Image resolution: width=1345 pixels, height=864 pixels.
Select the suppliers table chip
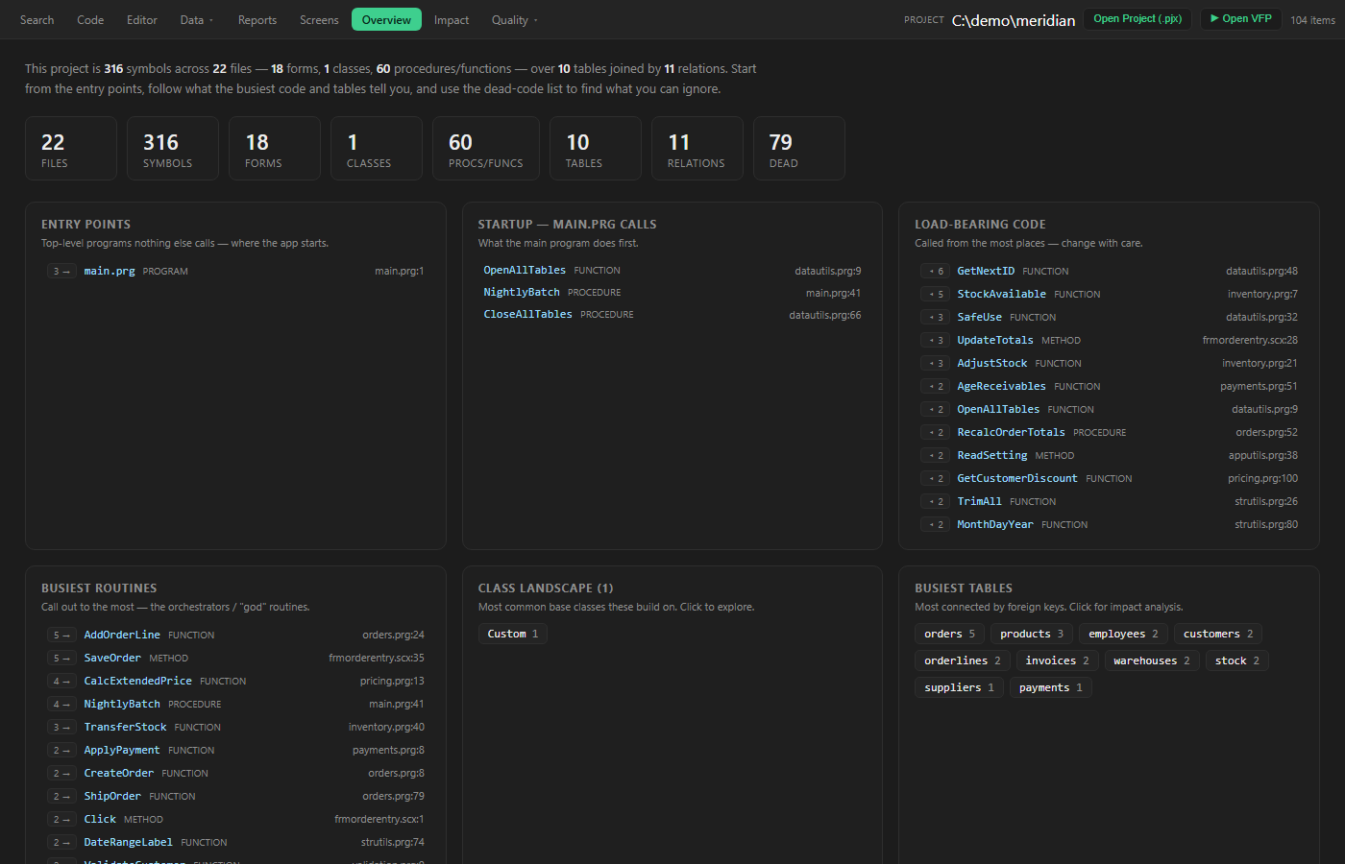tap(959, 687)
